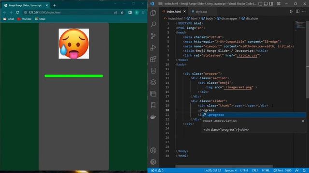Open the Accounts icon in activity bar
The height and width of the screenshot is (173, 309).
pos(154,150)
